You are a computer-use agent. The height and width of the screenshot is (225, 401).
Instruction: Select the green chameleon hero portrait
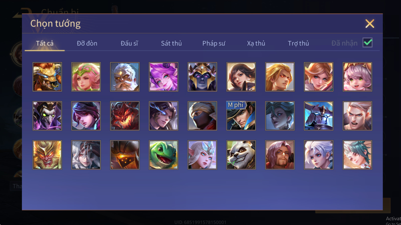click(x=163, y=155)
